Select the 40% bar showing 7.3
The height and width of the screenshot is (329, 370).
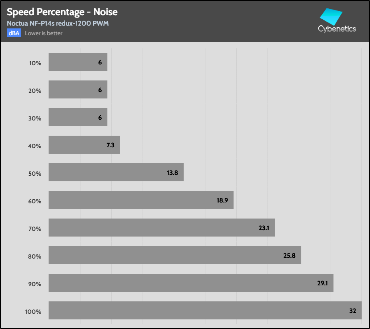pos(84,144)
